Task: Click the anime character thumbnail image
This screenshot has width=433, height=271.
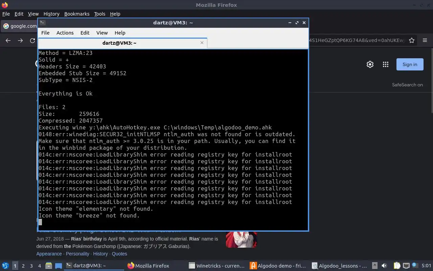Action: [x=242, y=239]
